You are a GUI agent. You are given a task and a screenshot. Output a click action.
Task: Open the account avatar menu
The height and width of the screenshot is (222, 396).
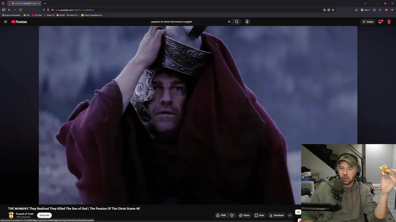pos(389,22)
